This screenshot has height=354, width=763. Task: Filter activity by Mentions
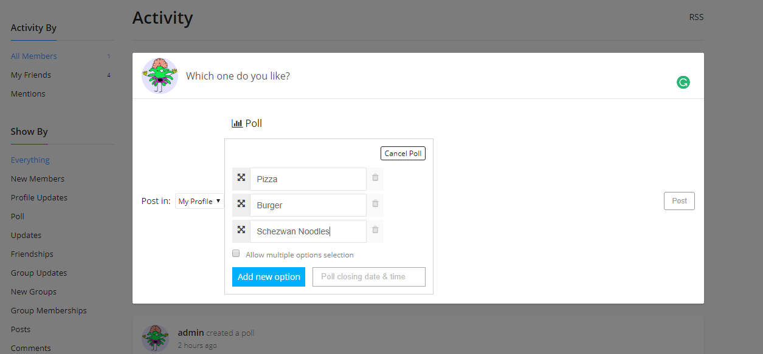click(x=28, y=94)
